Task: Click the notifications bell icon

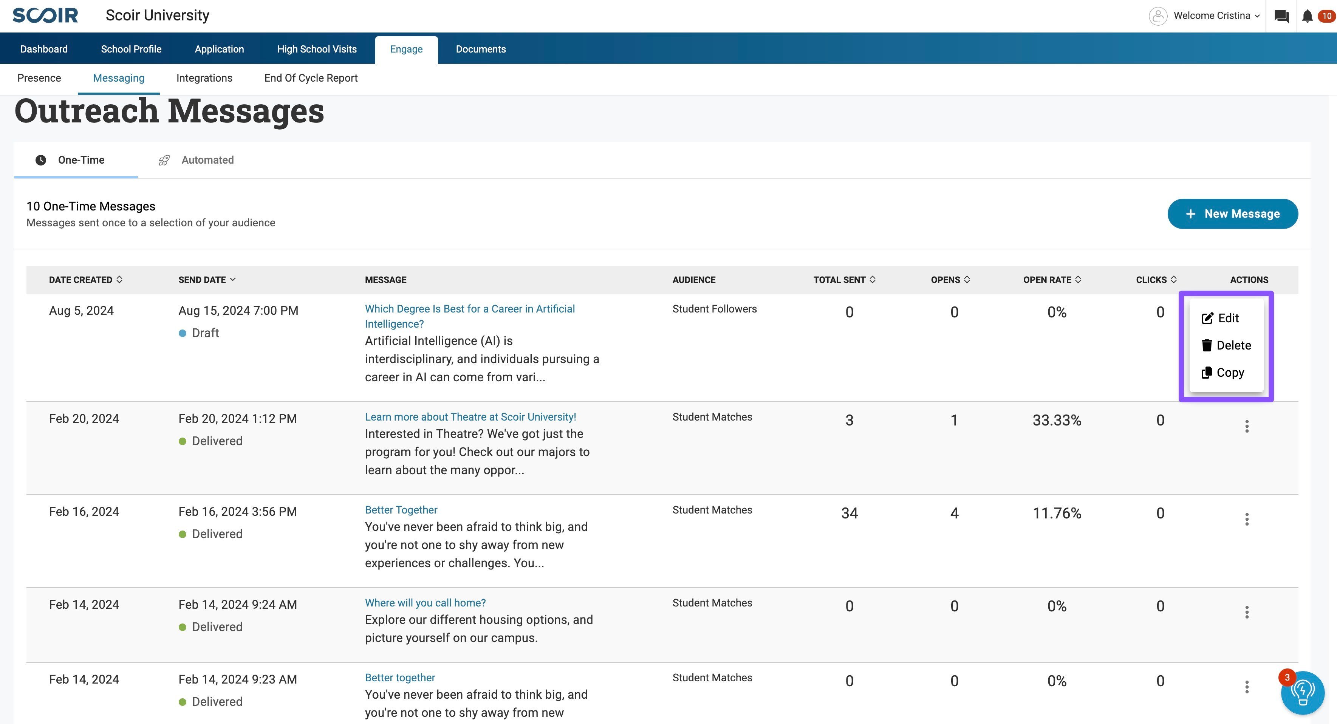Action: 1307,16
